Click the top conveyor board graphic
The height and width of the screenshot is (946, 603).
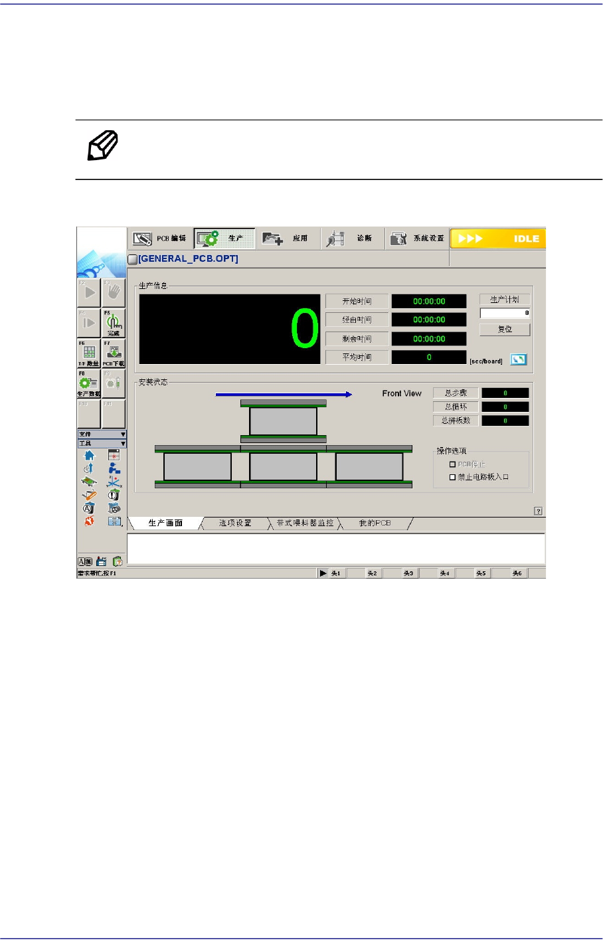(284, 421)
